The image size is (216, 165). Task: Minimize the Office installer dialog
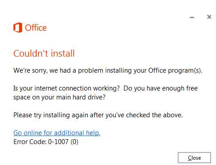(x=192, y=17)
